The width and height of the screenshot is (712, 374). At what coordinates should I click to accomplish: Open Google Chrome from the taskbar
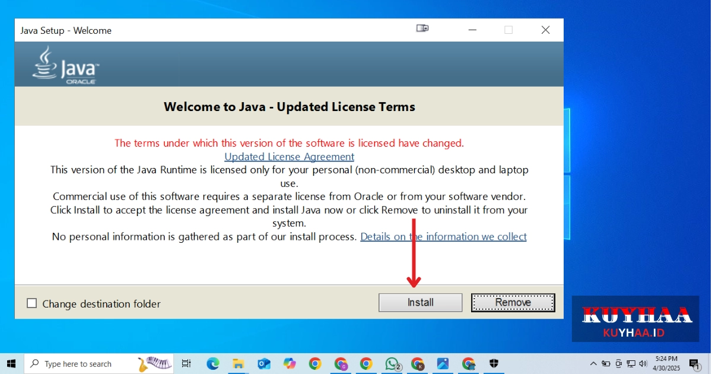[x=315, y=363]
